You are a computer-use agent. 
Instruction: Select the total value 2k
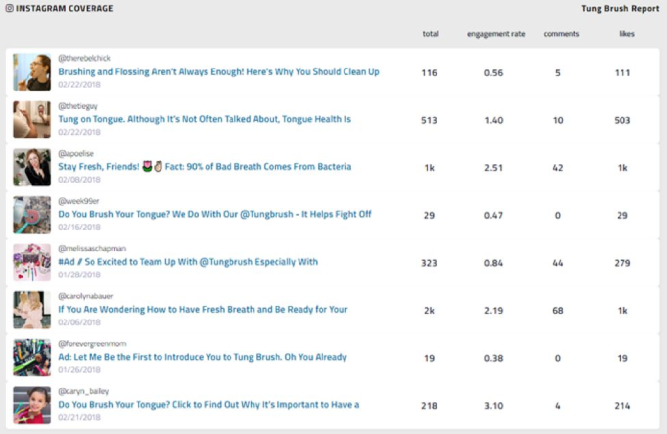[x=429, y=310]
